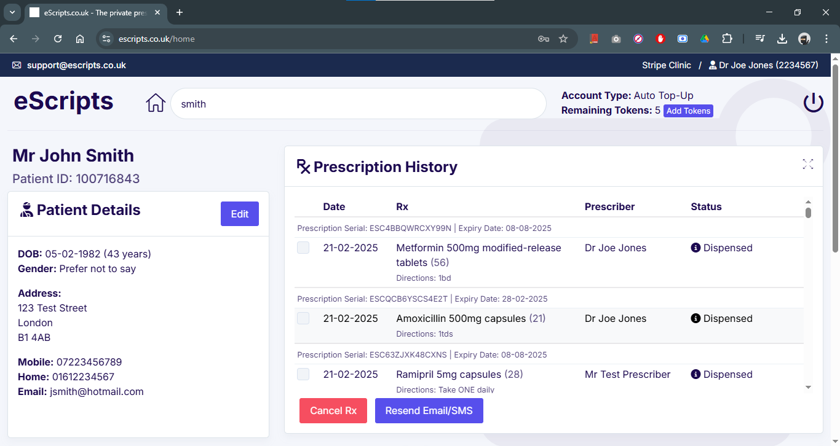Click the Metformin 500mg modified-release tablets text
The width and height of the screenshot is (840, 446).
pyautogui.click(x=478, y=255)
